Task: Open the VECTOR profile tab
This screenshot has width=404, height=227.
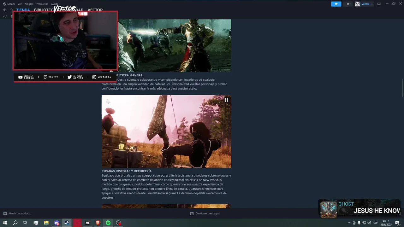Action: click(x=95, y=10)
